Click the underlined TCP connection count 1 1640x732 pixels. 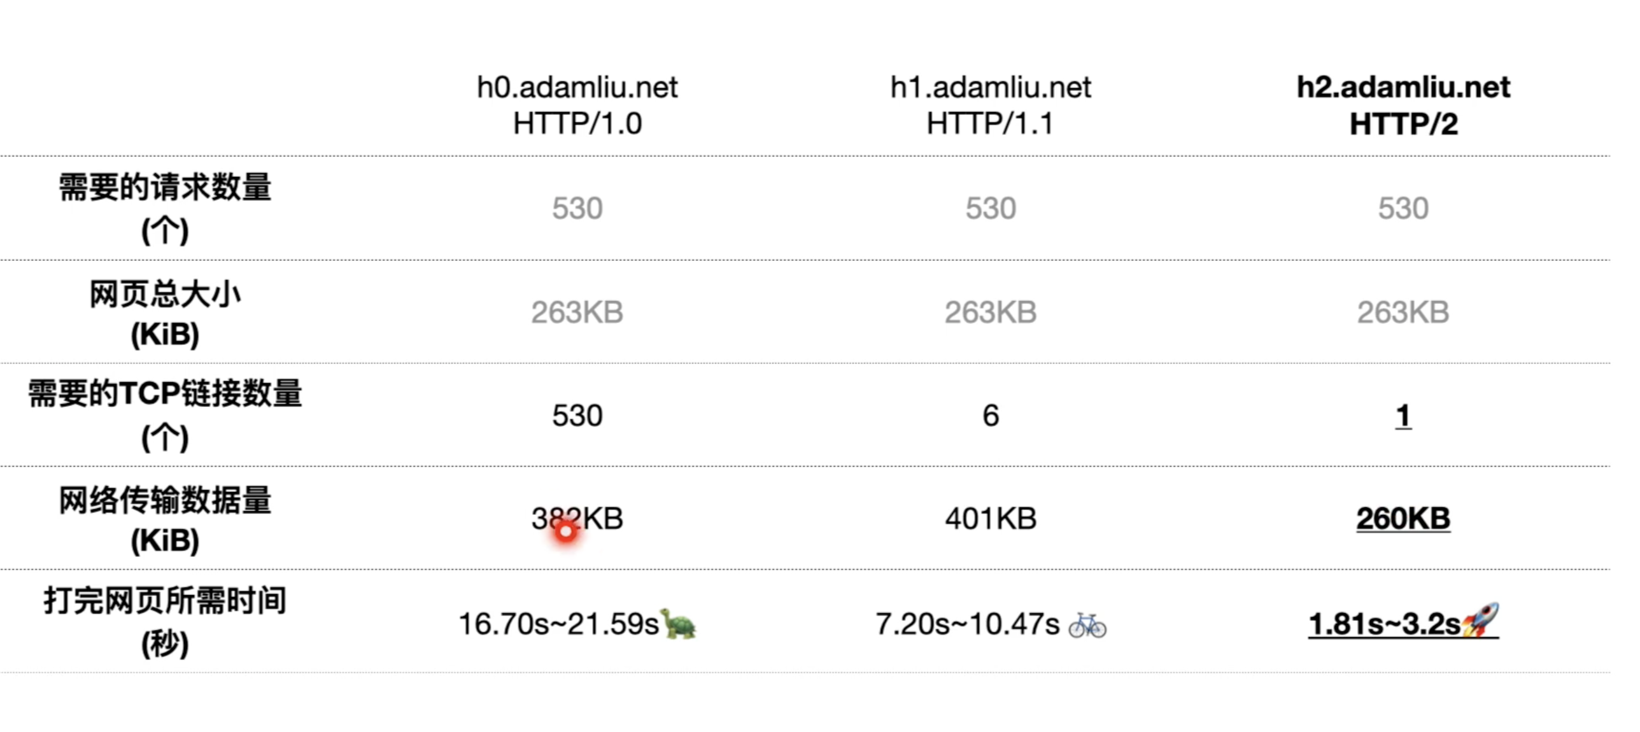[x=1403, y=416]
